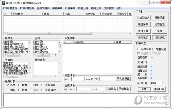Click the 用户名 input field in 指定域名

[107, 79]
